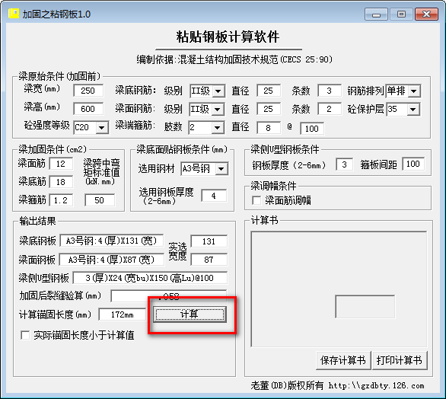Enable 梁面筋调幅 checkbox
446x399 pixels.
pos(256,200)
